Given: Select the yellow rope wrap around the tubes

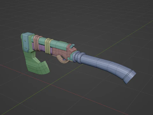Looking at the screenshot, I should coord(48,46).
